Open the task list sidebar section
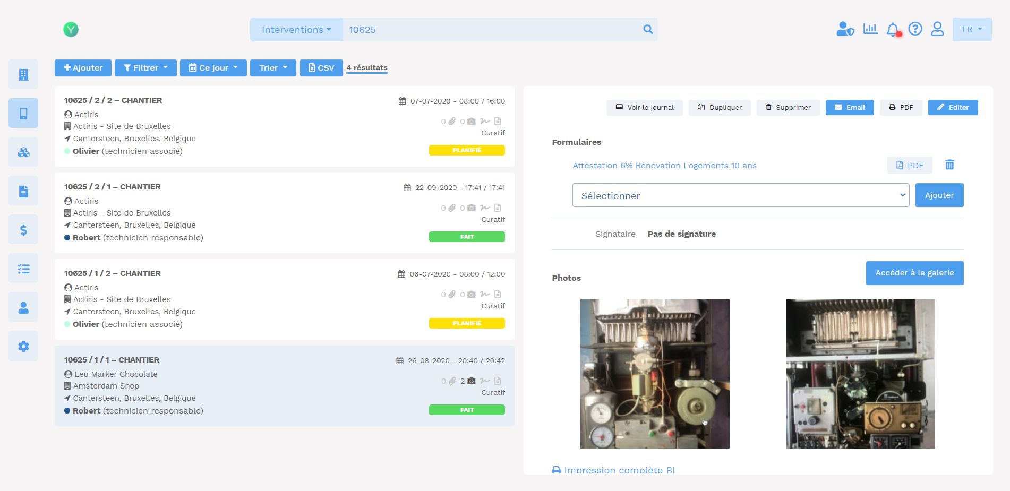 pos(23,268)
